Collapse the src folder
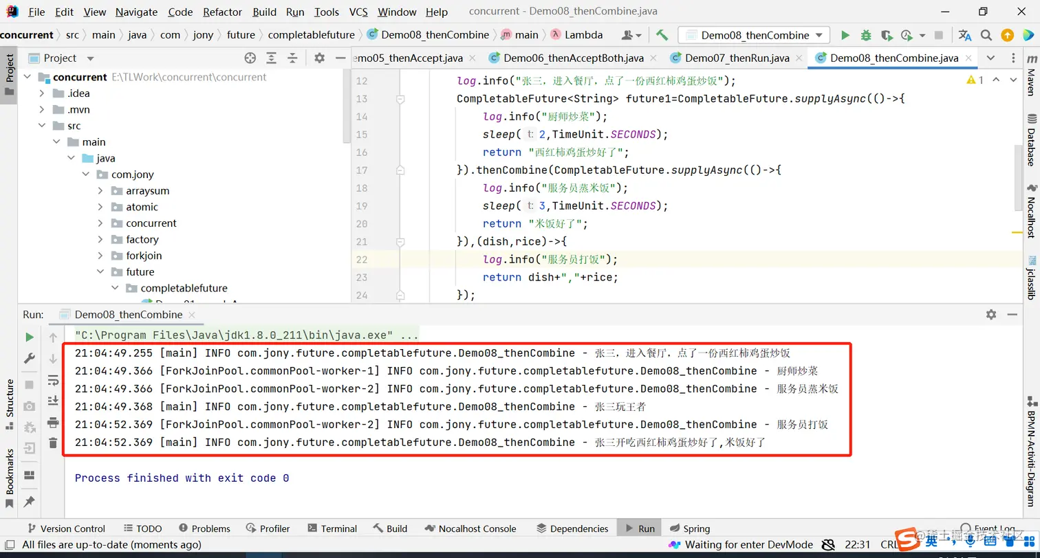This screenshot has height=558, width=1040. pyautogui.click(x=42, y=126)
